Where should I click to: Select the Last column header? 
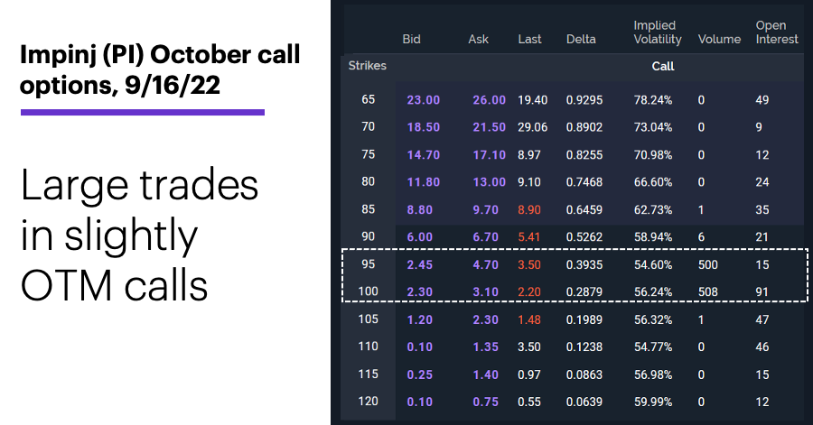click(529, 40)
